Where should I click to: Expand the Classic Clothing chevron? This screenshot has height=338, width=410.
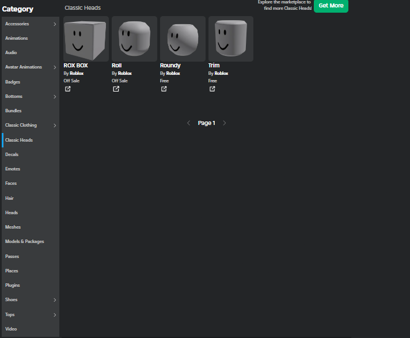pos(55,126)
